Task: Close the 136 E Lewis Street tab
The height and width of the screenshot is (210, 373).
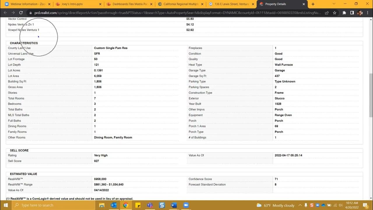Action: tap(253, 4)
